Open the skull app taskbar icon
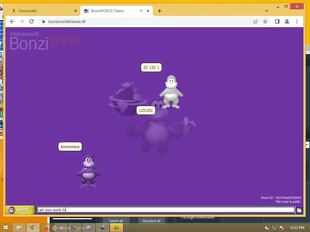Screen dimensions: 310x232 89,227
